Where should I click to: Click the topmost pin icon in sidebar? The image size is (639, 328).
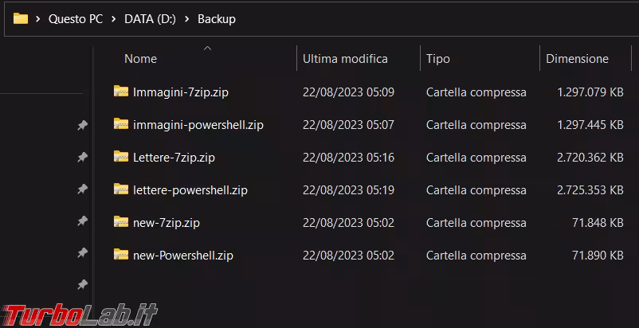[82, 126]
